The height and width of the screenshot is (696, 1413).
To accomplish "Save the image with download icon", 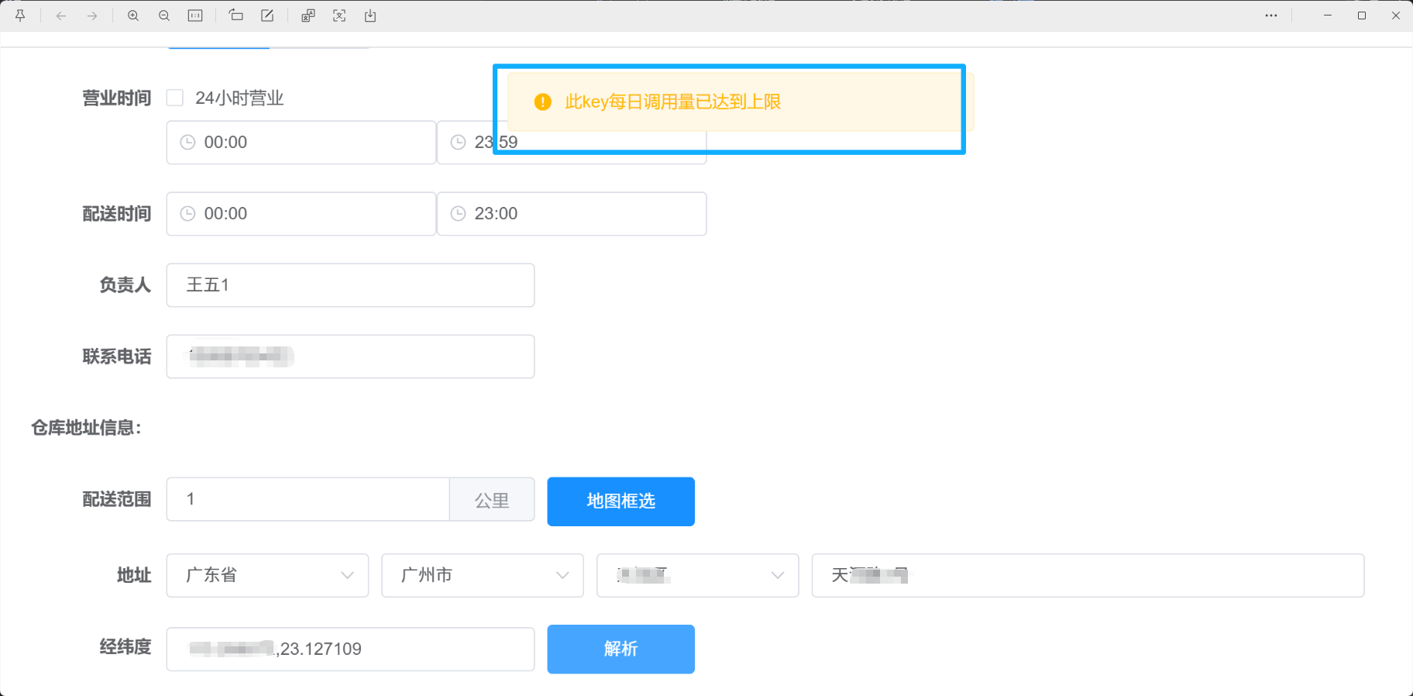I will coord(370,16).
